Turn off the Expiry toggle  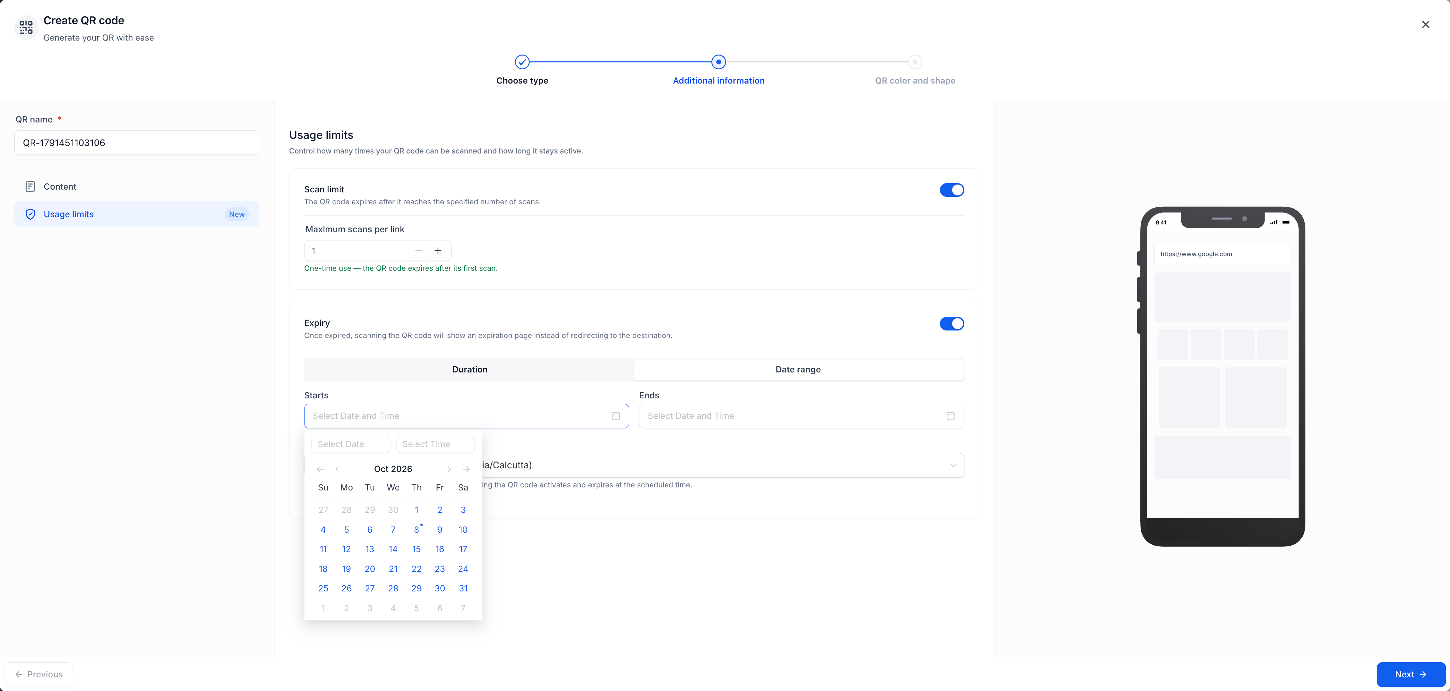952,323
